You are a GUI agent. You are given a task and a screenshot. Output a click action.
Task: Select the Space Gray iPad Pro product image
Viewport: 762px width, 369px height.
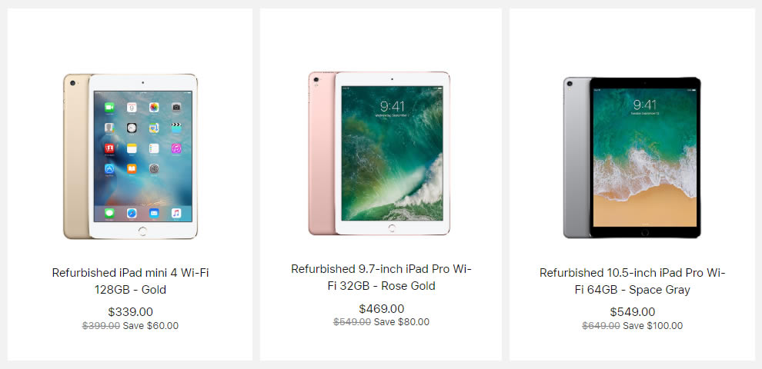[x=632, y=158]
